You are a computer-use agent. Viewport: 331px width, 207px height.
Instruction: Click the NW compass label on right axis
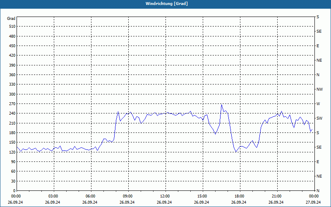pyautogui.click(x=319, y=89)
